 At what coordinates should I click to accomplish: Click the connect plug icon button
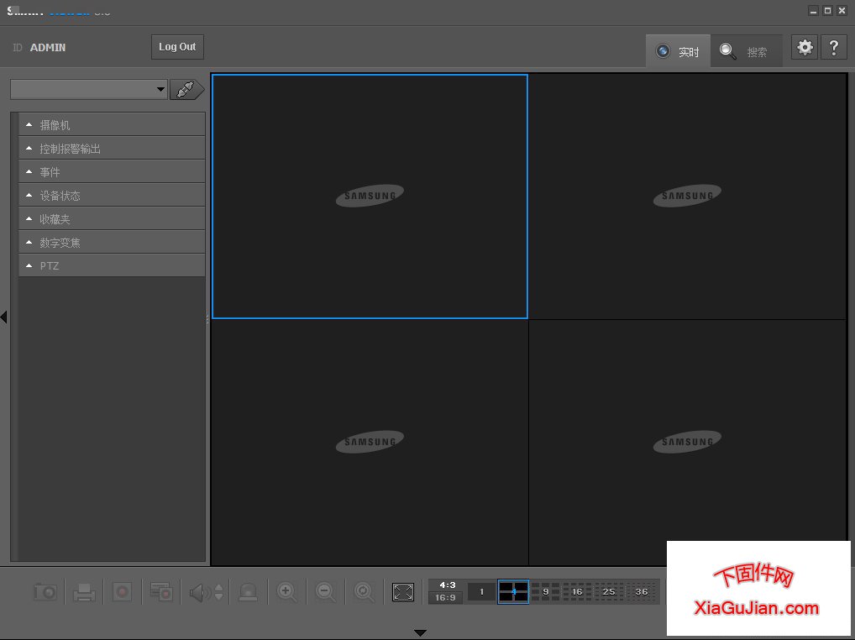coord(186,89)
